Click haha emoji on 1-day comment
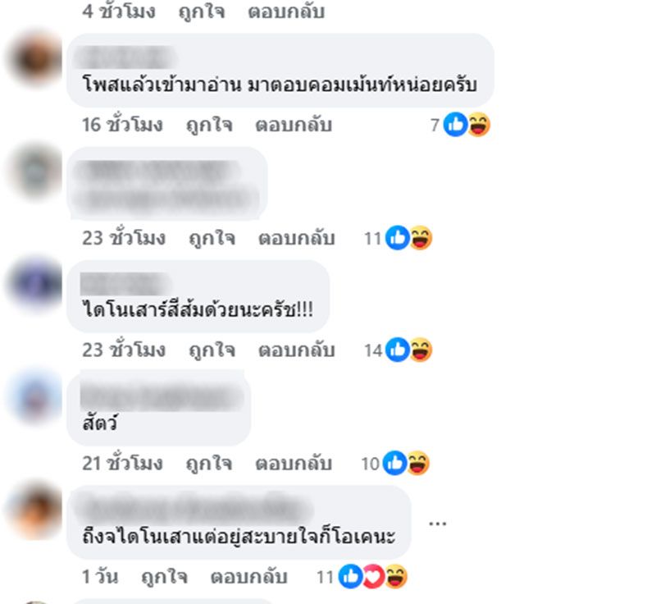This screenshot has height=604, width=656. click(395, 576)
